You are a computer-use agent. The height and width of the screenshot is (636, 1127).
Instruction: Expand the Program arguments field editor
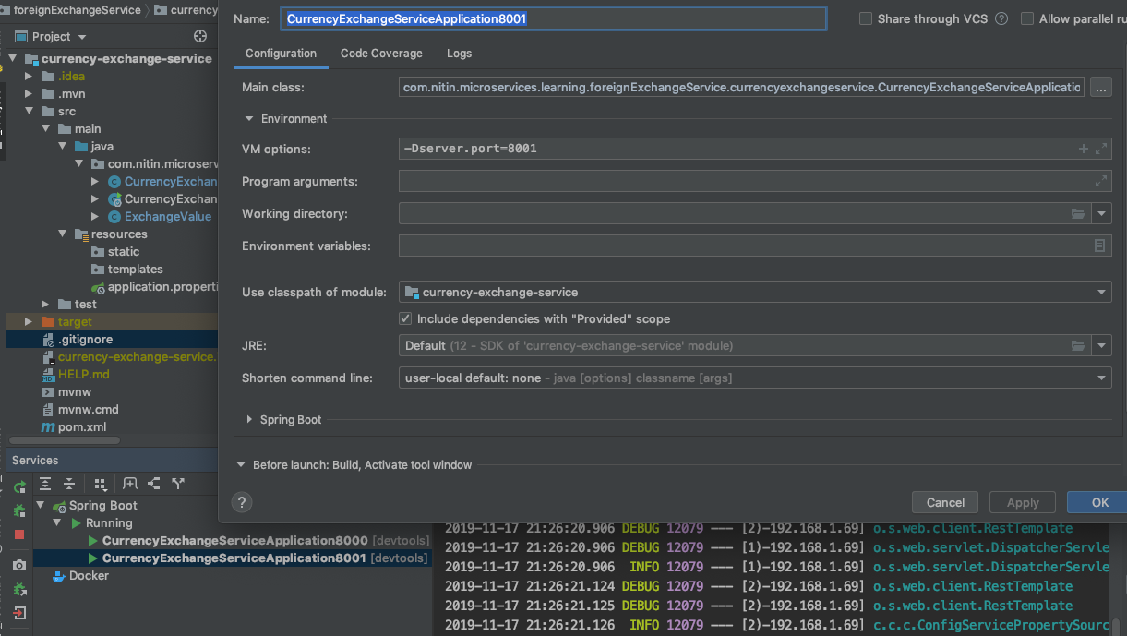pos(1100,182)
